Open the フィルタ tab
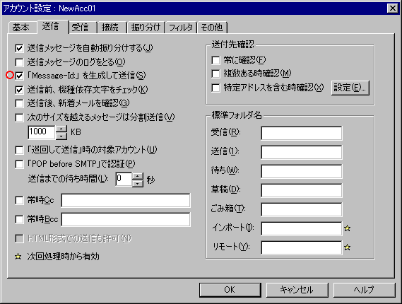Image resolution: width=402 pixels, height=304 pixels. (181, 27)
